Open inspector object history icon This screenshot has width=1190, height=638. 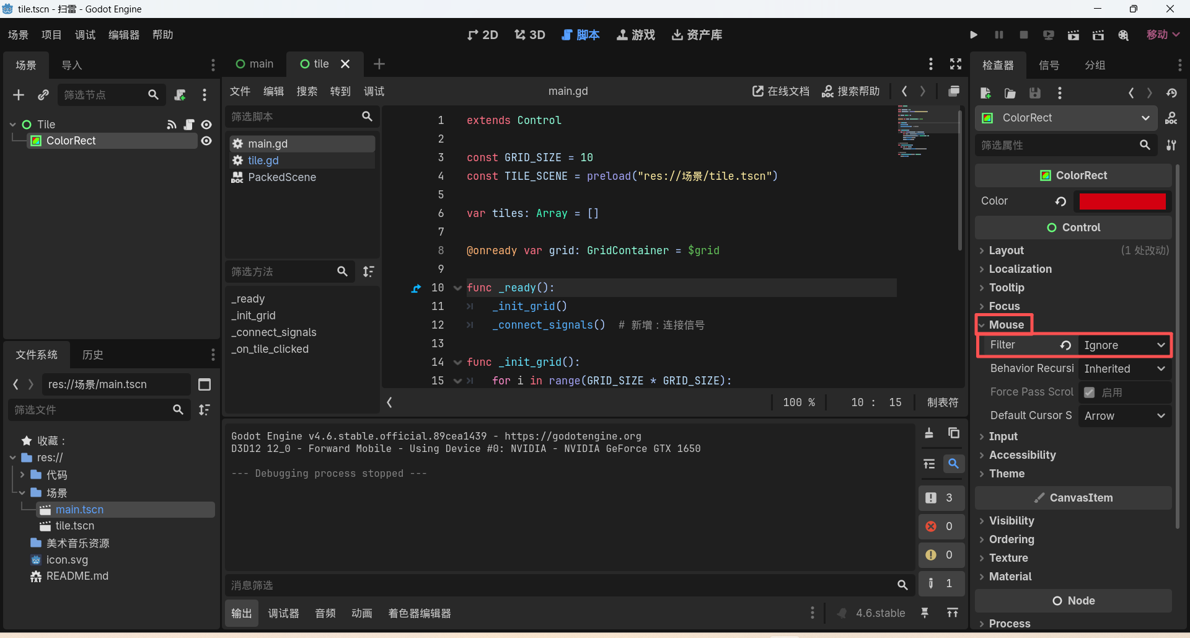point(1171,93)
